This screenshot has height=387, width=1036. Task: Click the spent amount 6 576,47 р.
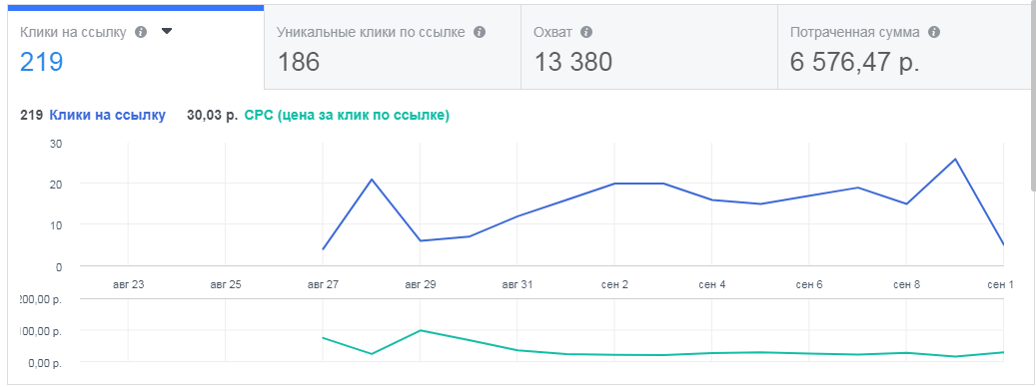(855, 62)
